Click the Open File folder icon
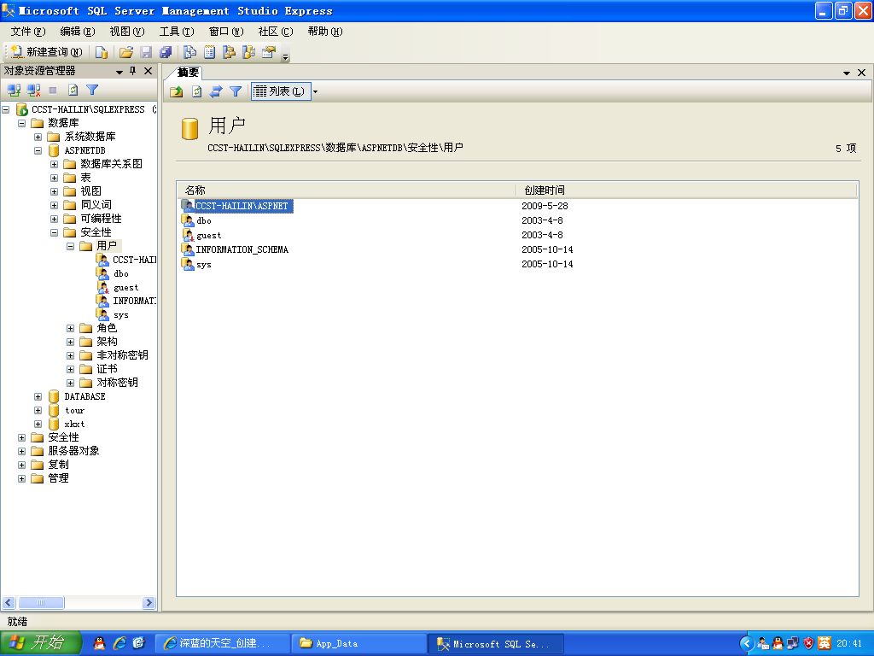Image resolution: width=874 pixels, height=656 pixels. tap(126, 52)
